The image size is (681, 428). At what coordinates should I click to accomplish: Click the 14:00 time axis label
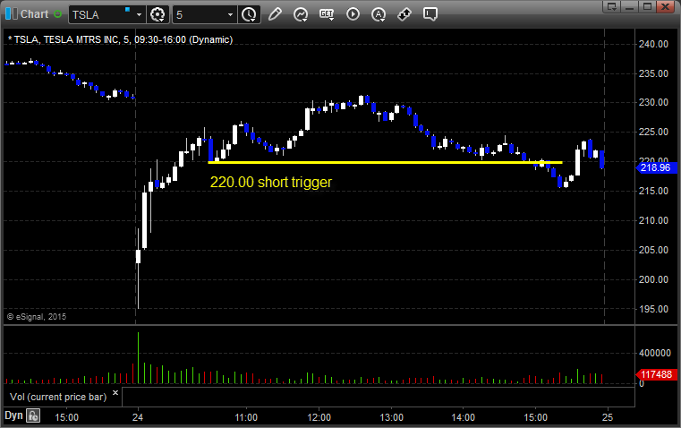point(463,417)
